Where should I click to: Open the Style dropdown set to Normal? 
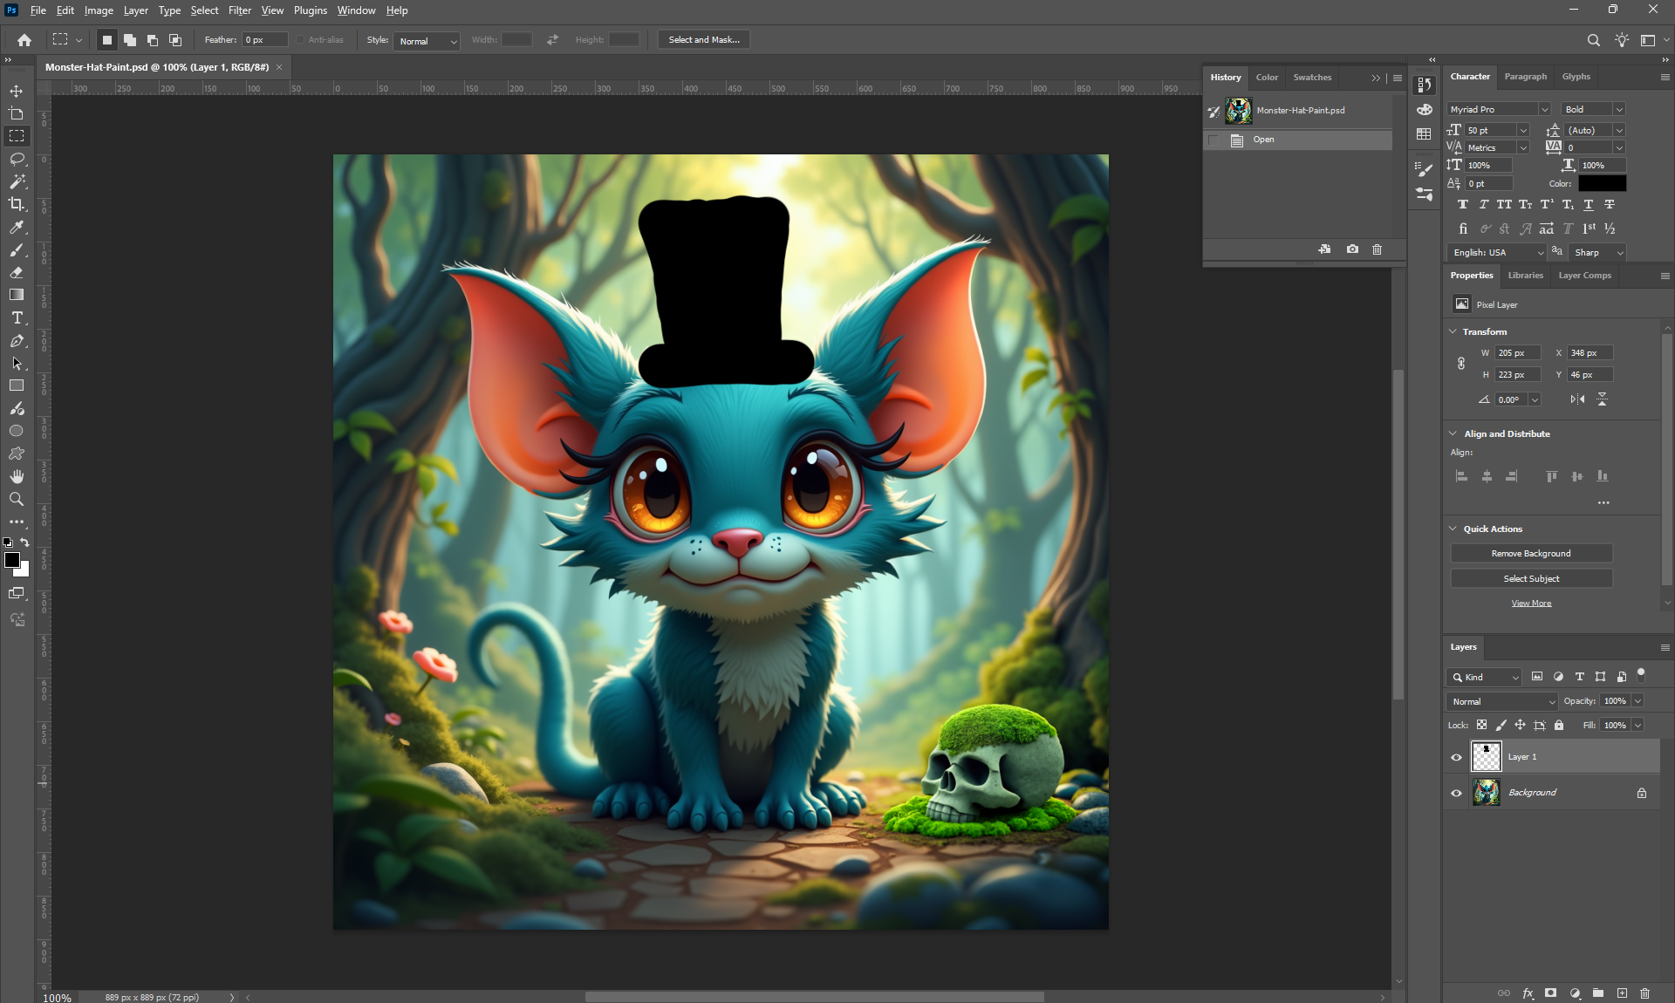coord(427,40)
